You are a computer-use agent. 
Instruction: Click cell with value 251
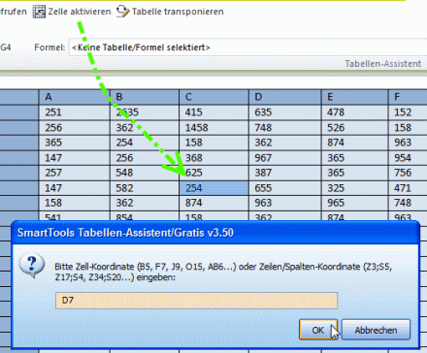coord(75,112)
